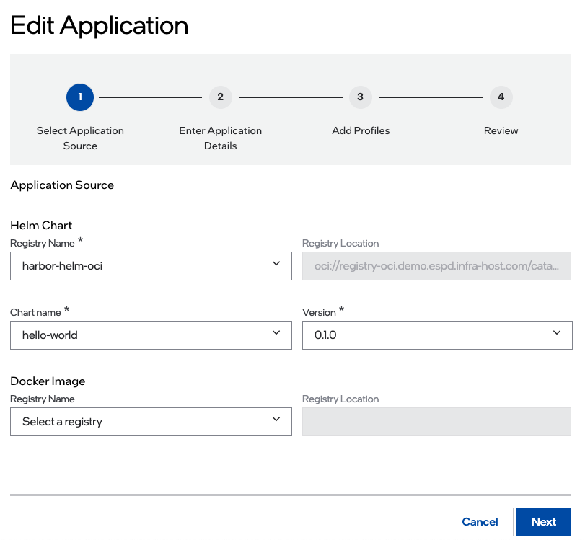Click the step 4 circle indicator

501,97
